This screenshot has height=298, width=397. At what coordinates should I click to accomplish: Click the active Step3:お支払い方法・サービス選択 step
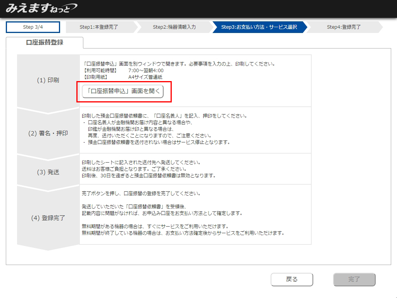click(259, 27)
